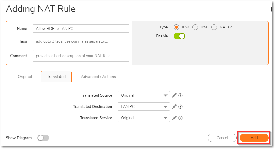Viewport: 275px width, 149px height.
Task: Click the info icon for Translated Source
Action: pyautogui.click(x=180, y=95)
